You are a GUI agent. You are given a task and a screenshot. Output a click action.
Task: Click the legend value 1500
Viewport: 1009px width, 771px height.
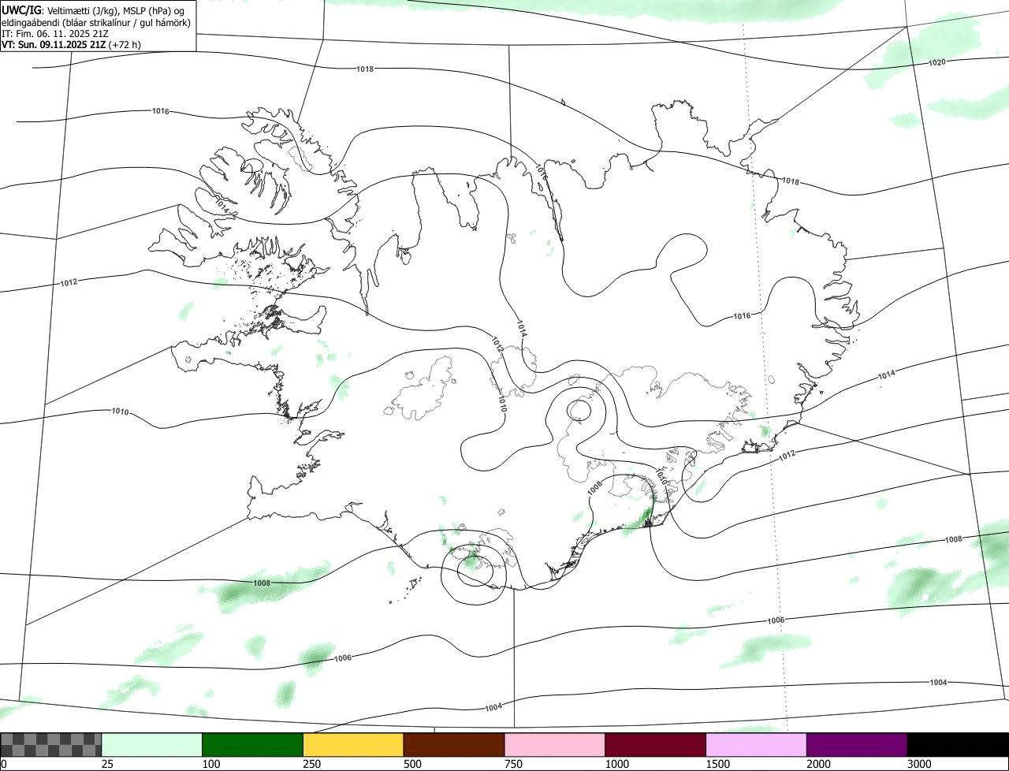coord(719,764)
